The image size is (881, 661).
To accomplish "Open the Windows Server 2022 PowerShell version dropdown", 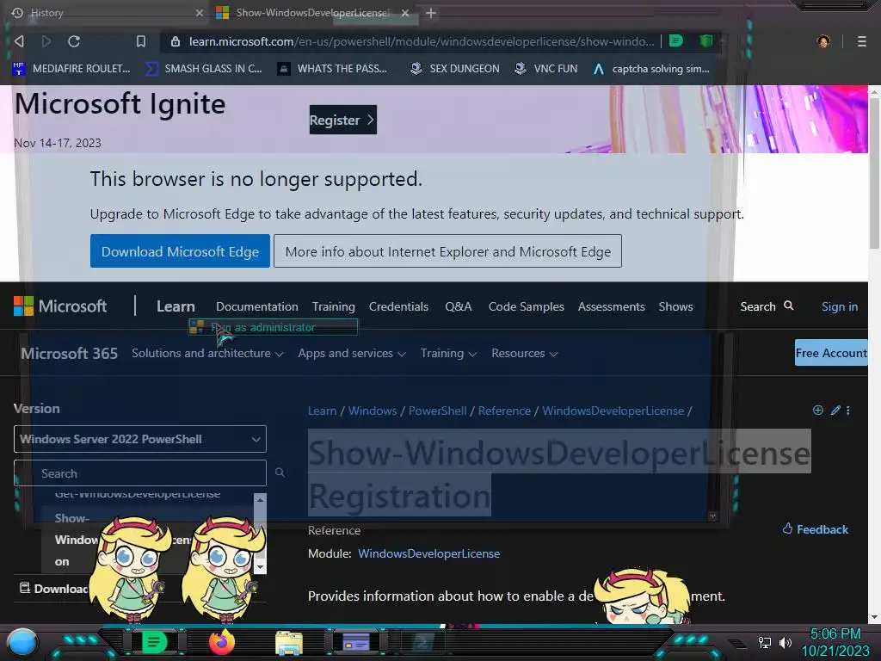I will (x=140, y=439).
